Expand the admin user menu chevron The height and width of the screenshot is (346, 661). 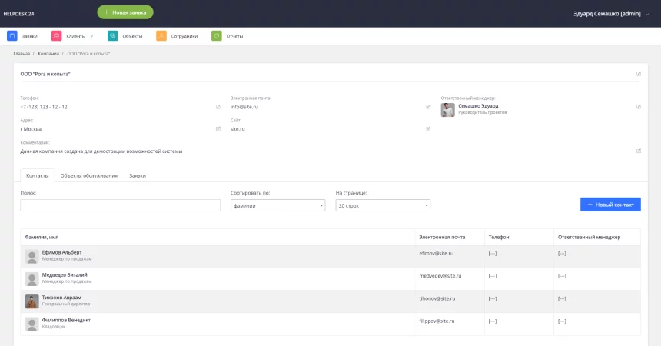point(646,14)
